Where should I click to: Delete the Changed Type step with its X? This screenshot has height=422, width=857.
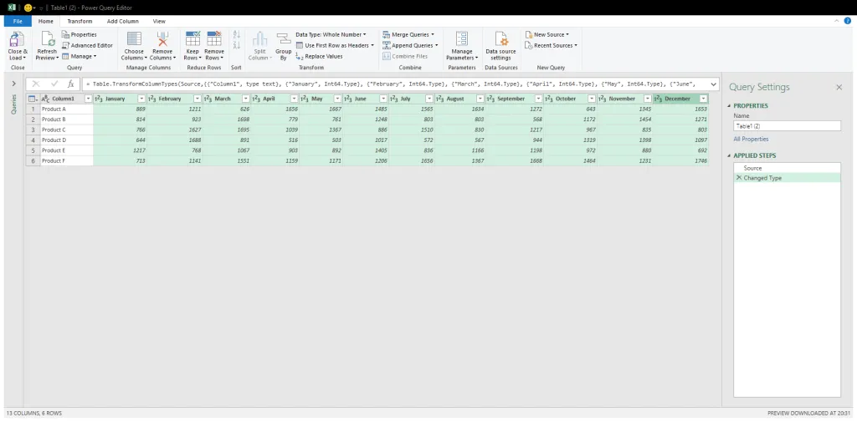[x=739, y=178]
